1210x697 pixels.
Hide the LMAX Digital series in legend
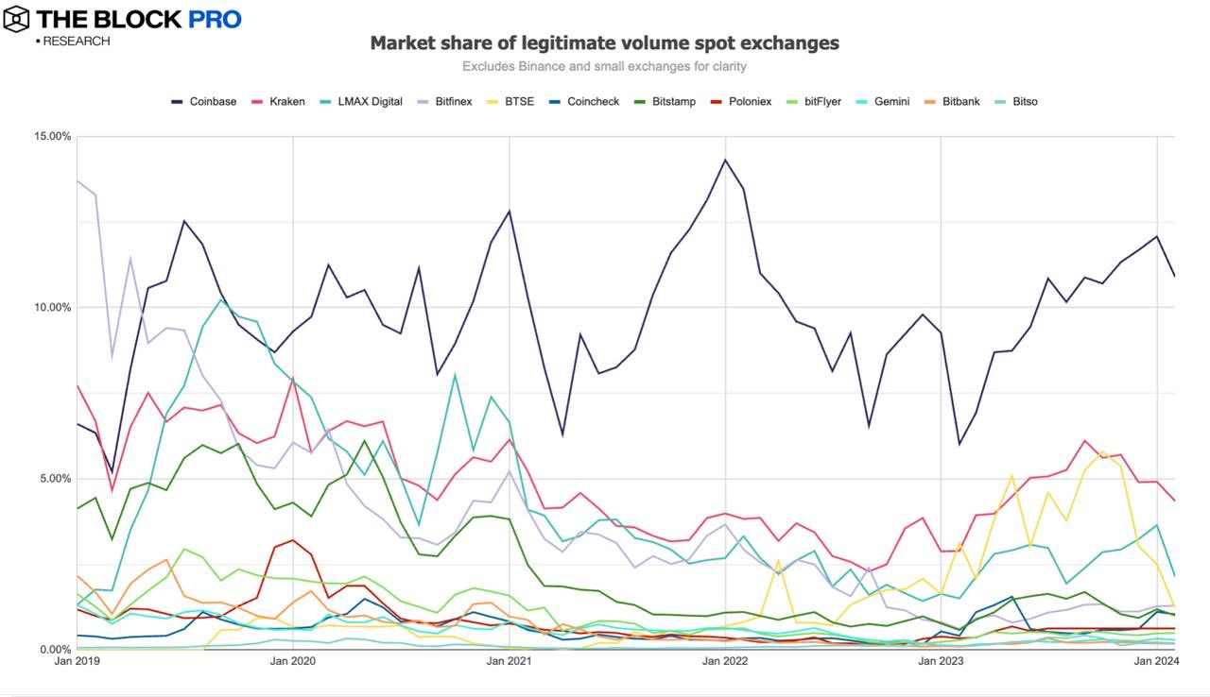click(x=361, y=101)
